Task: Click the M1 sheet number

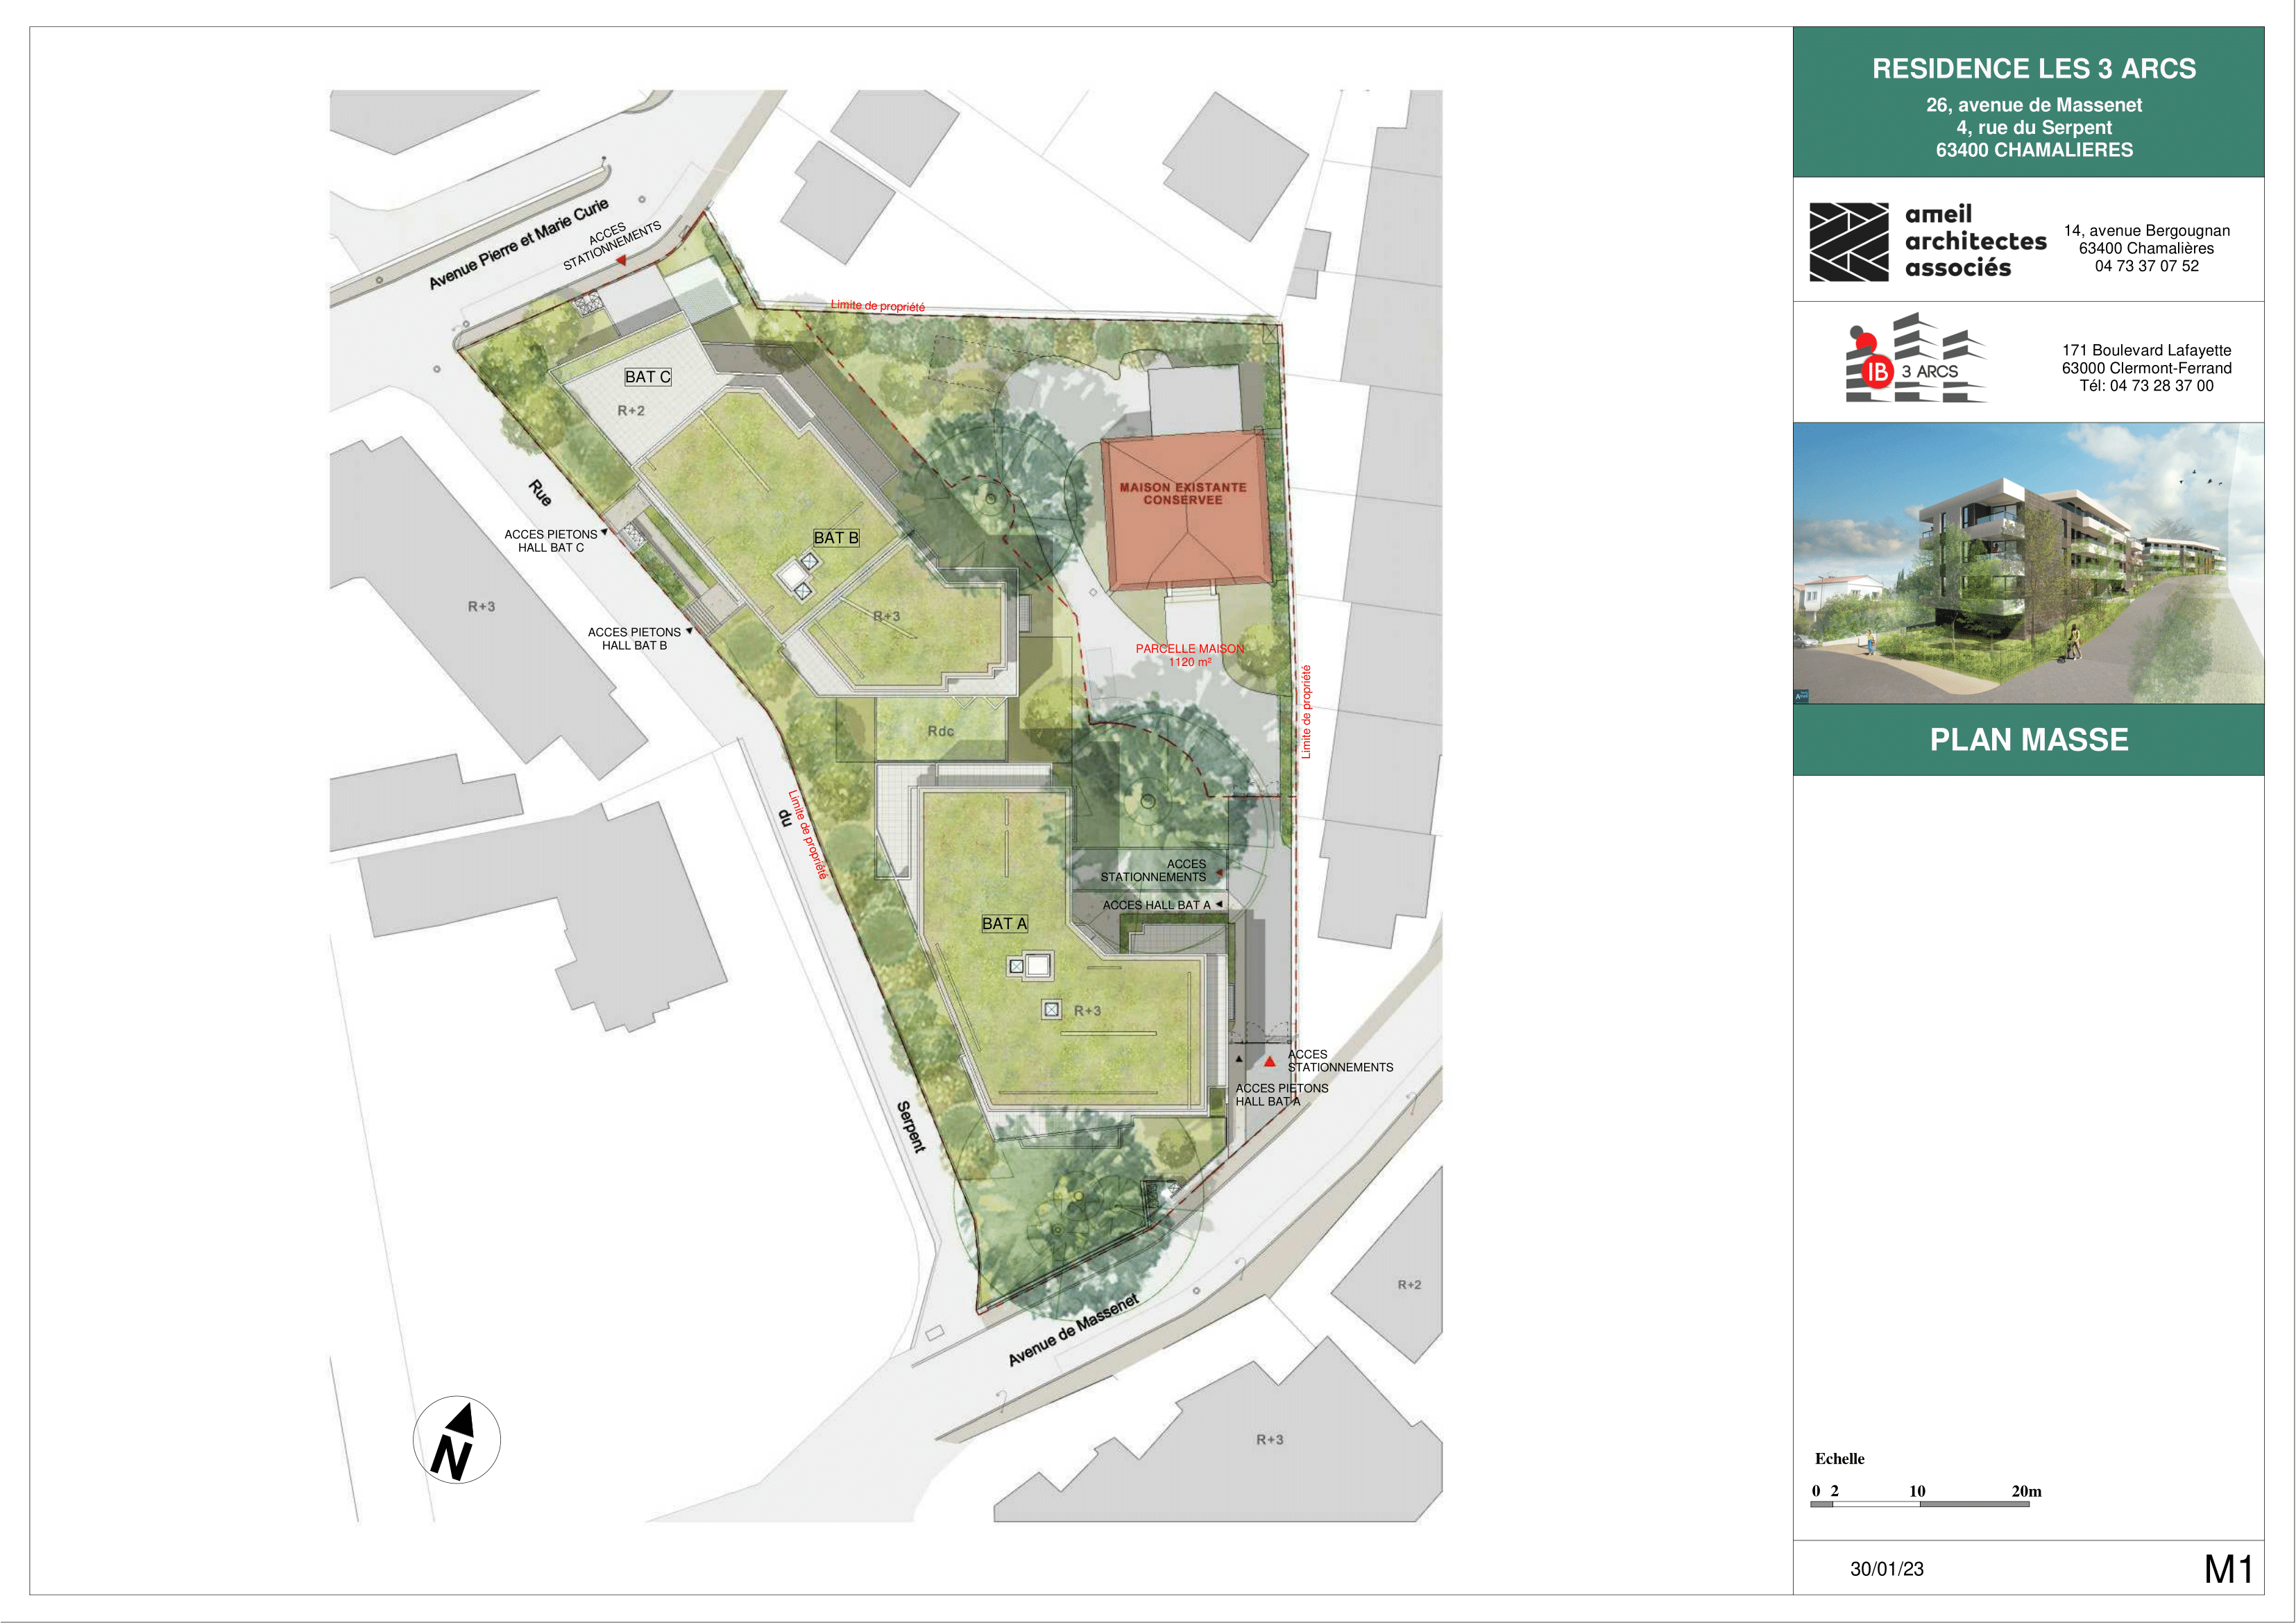Action: click(2227, 1569)
